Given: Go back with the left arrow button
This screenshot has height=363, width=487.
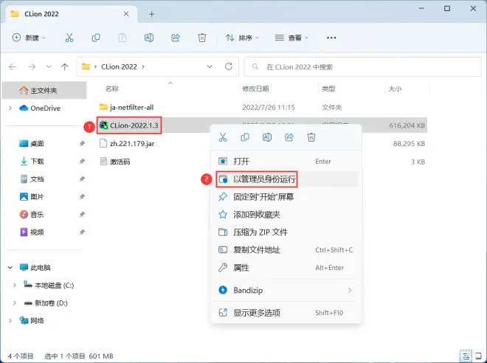Looking at the screenshot, I should tap(13, 66).
